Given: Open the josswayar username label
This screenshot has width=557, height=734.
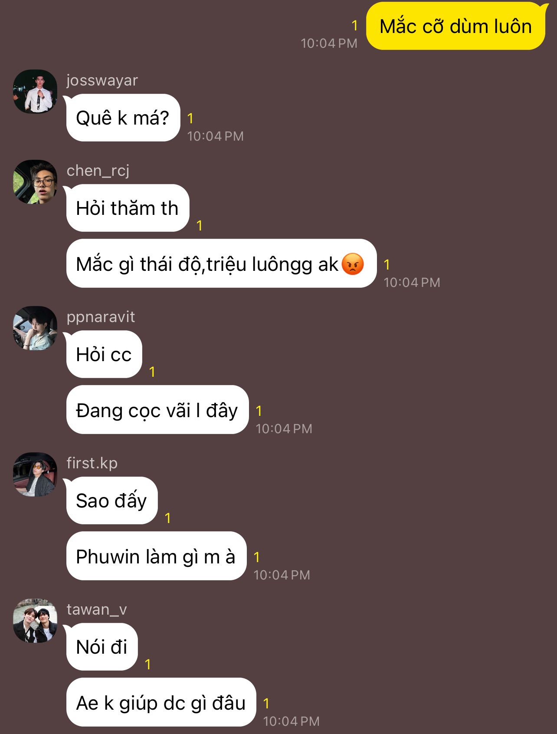Looking at the screenshot, I should coord(102,81).
